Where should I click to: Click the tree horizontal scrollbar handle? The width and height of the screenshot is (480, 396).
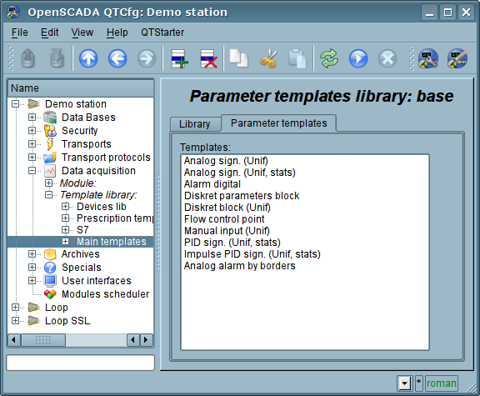pyautogui.click(x=43, y=340)
